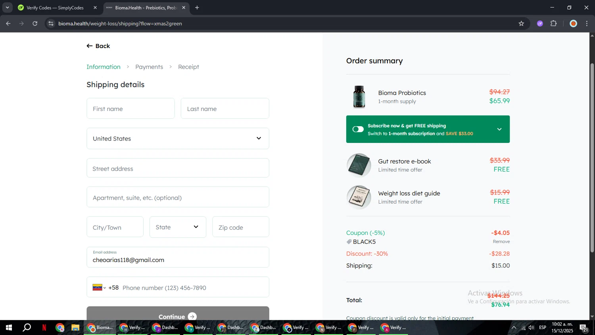Launch Netflix from the taskbar
This screenshot has height=335, width=595.
[44, 327]
